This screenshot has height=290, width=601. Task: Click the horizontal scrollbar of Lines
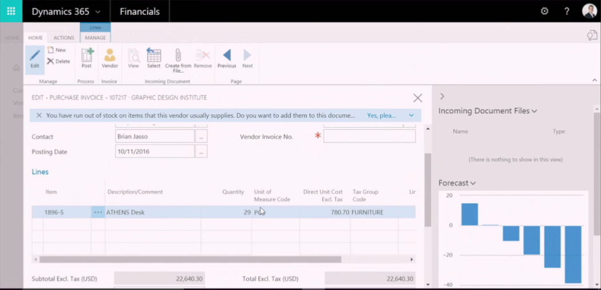point(190,260)
